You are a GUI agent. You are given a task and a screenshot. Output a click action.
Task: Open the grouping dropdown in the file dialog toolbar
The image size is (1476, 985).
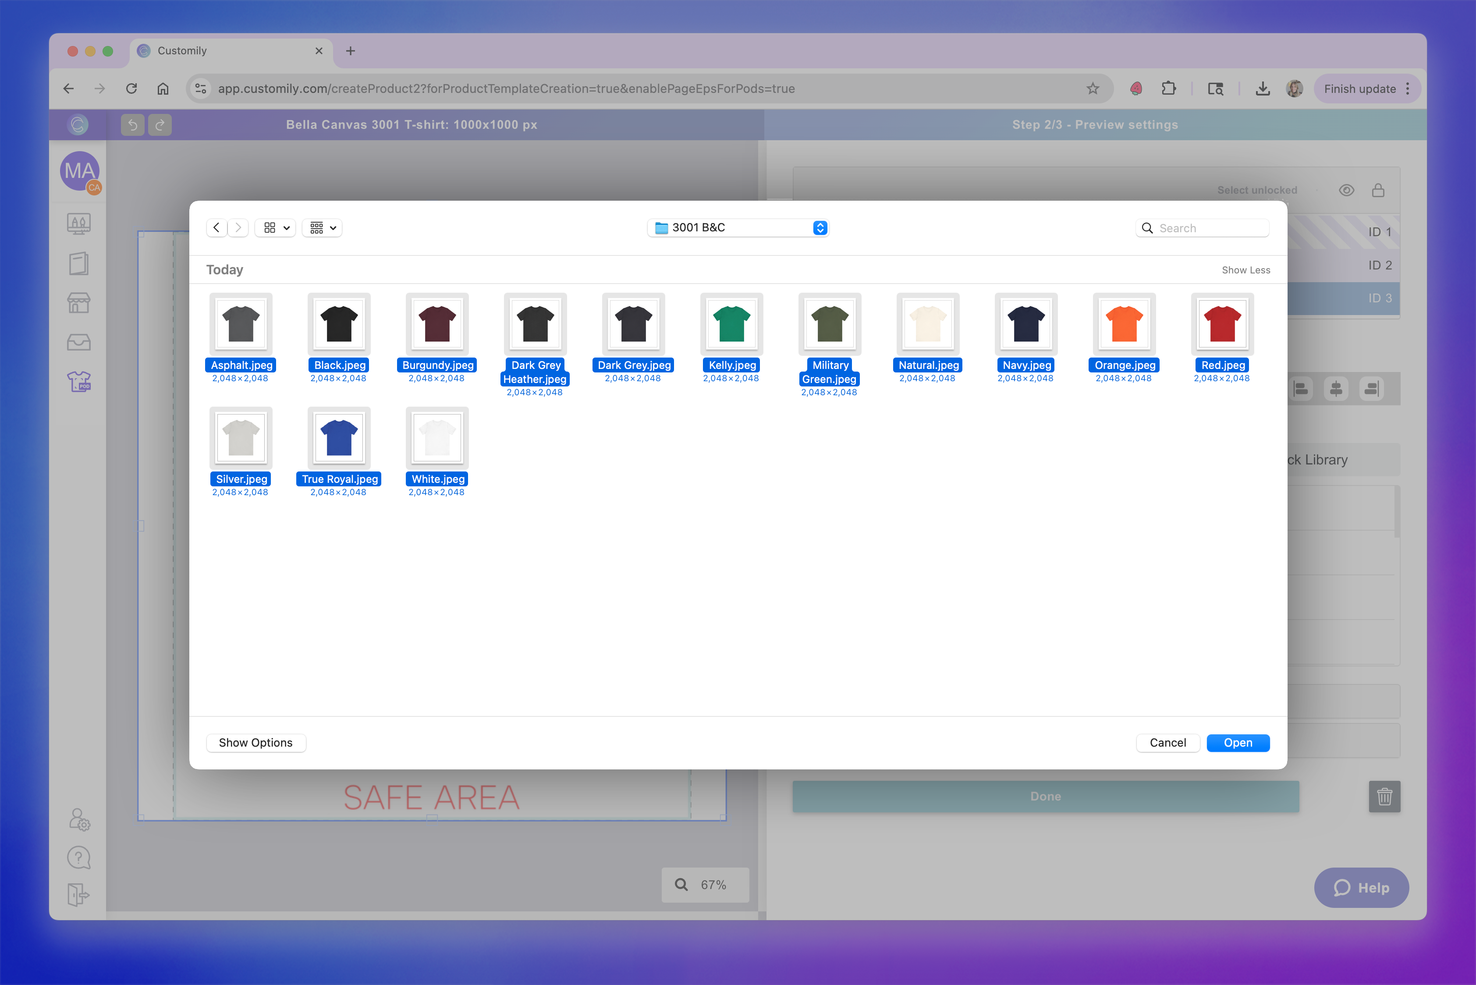point(322,227)
